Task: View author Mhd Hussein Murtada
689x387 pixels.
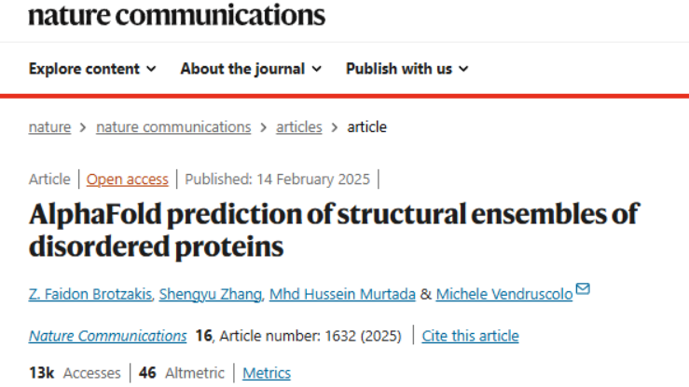Action: pos(341,294)
